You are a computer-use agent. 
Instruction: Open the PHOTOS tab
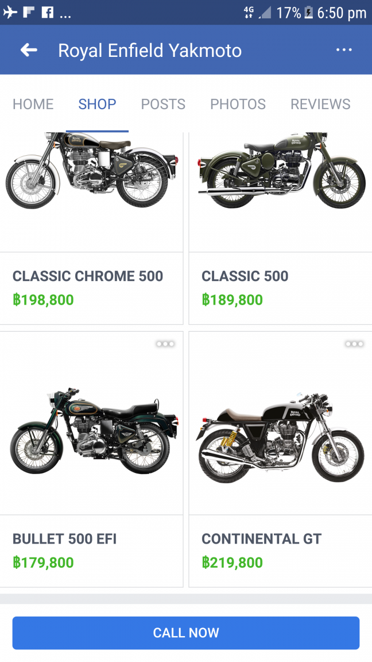click(x=238, y=104)
